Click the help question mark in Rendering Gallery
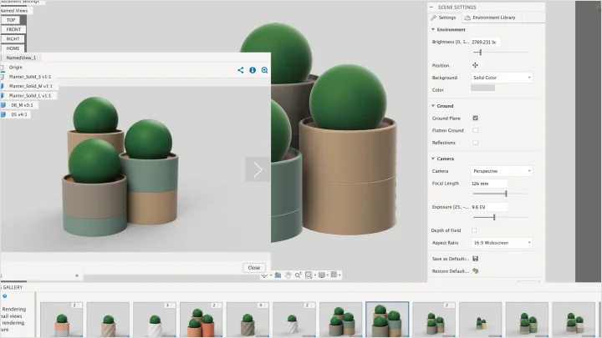The width and height of the screenshot is (602, 338). [5, 295]
